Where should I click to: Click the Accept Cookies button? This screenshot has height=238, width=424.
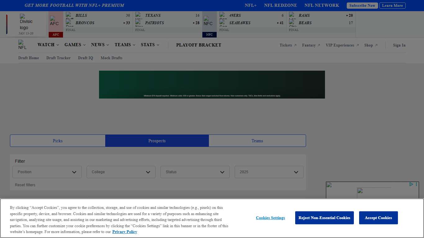(x=378, y=218)
